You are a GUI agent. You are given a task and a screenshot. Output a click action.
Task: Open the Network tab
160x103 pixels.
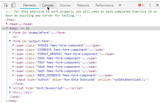click(x=83, y=5)
